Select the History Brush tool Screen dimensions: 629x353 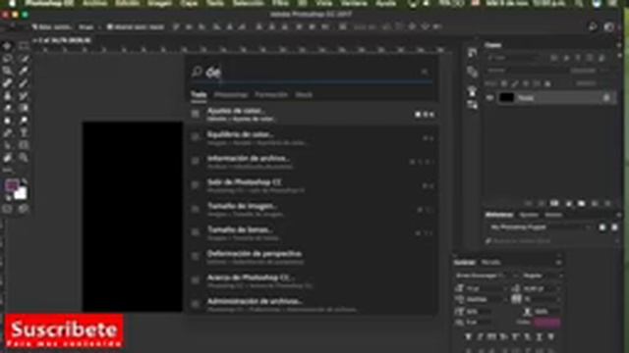(x=24, y=96)
